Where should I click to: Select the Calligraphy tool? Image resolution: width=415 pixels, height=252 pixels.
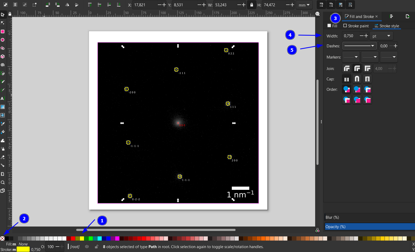coord(3,90)
